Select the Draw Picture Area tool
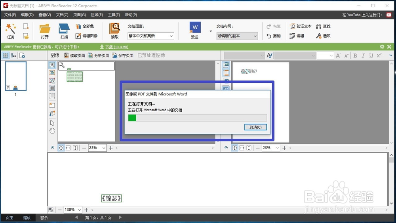This screenshot has width=396, height=223. click(x=52, y=73)
